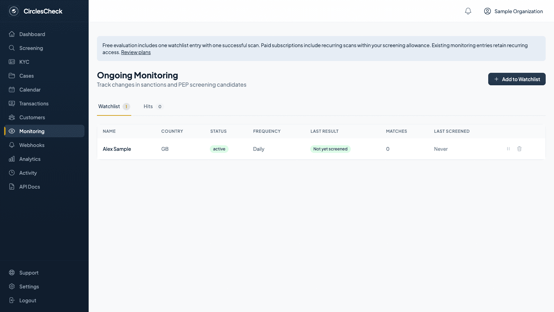Click the active status badge
The width and height of the screenshot is (554, 312).
(219, 149)
